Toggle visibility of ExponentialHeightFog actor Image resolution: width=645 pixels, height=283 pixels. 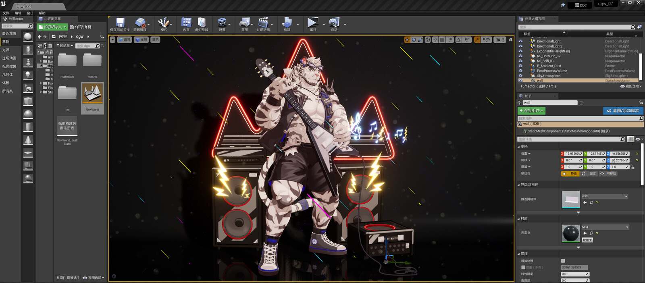pyautogui.click(x=520, y=51)
